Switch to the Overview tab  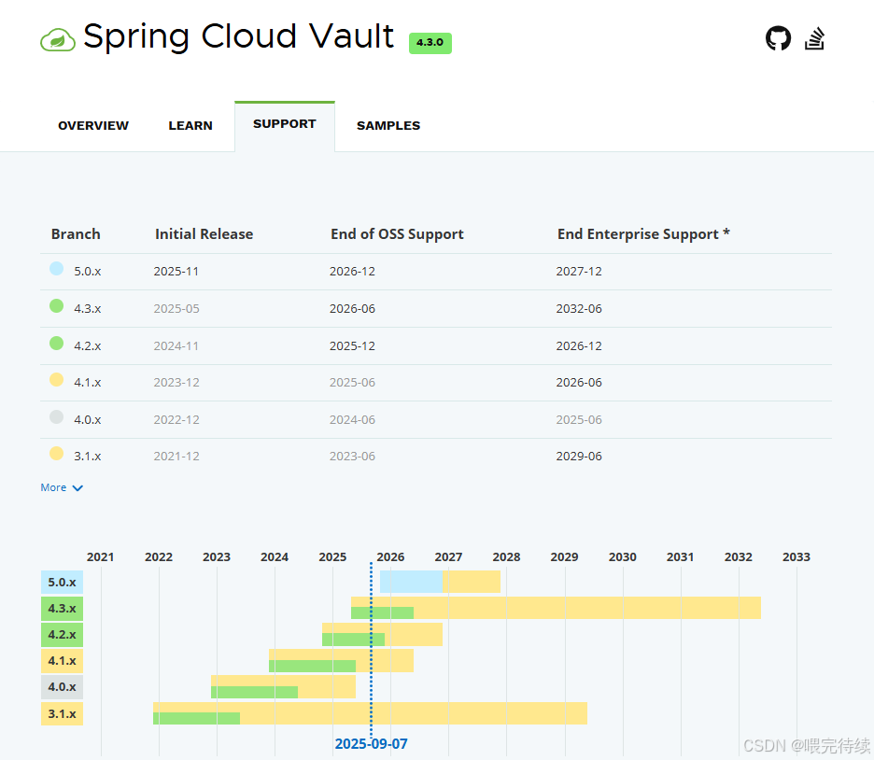[x=93, y=125]
